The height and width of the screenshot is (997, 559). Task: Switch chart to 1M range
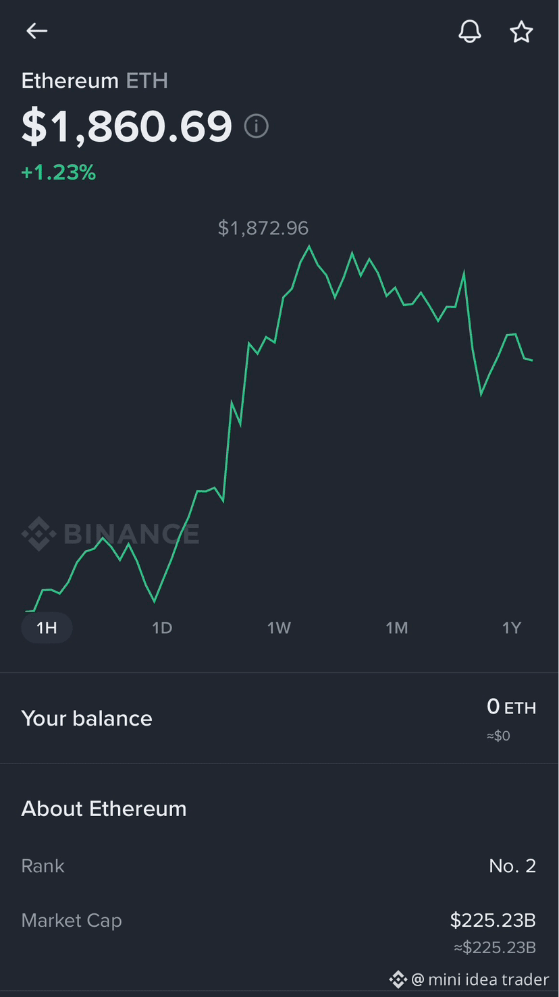coord(396,628)
